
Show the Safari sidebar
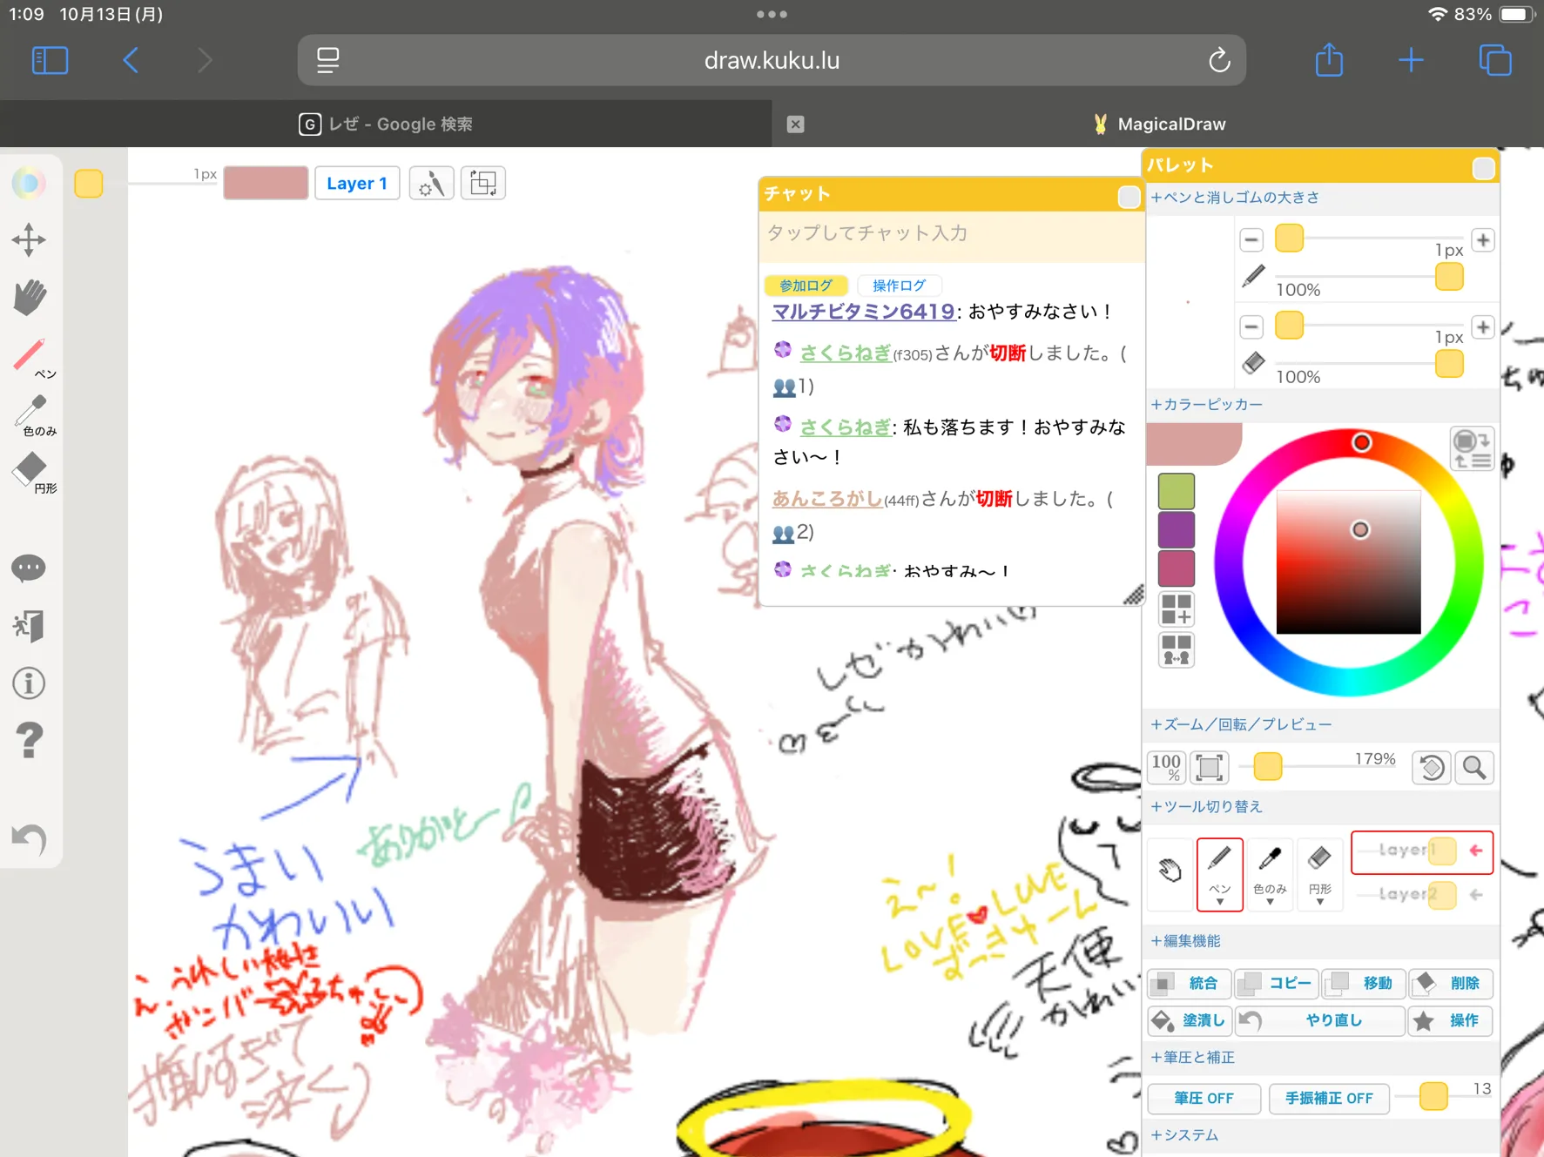click(x=50, y=60)
